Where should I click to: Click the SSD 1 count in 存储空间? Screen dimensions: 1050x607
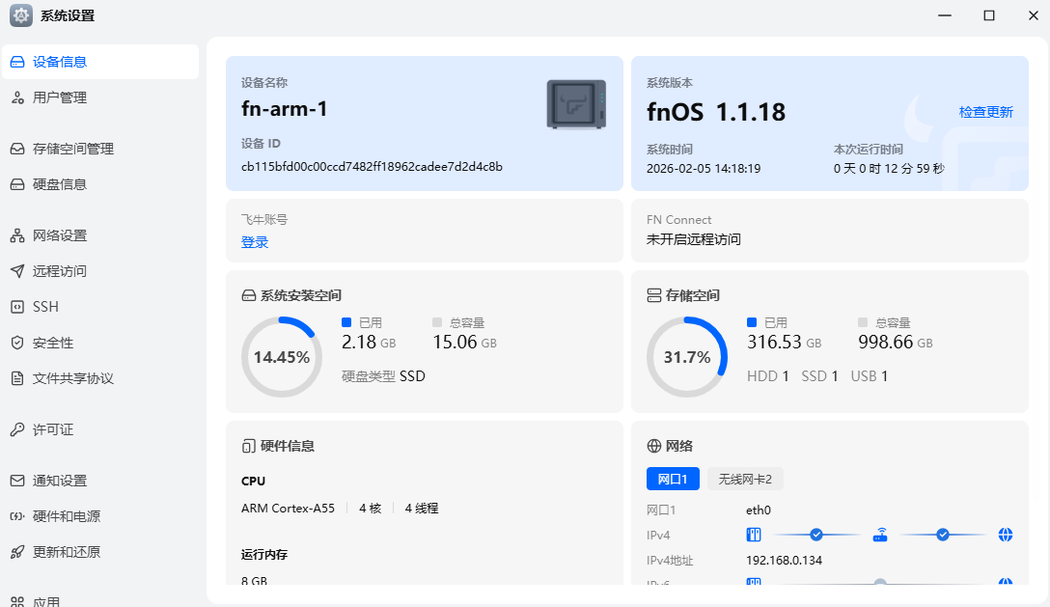click(819, 376)
